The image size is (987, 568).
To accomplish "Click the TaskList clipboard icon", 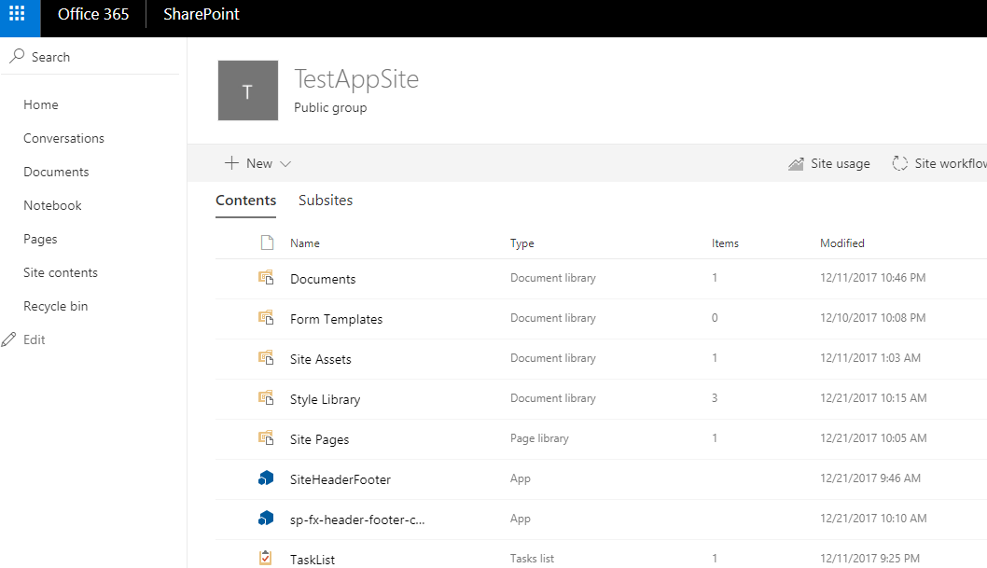I will point(267,558).
